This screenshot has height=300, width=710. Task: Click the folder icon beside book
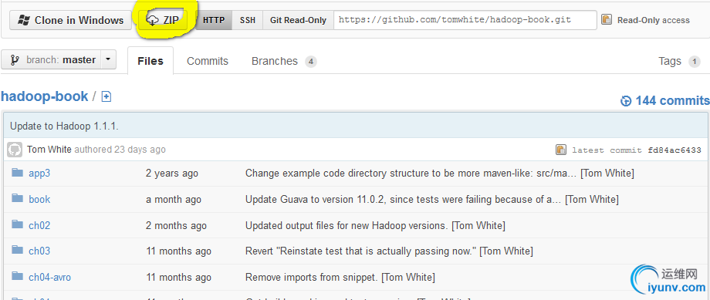pyautogui.click(x=17, y=198)
